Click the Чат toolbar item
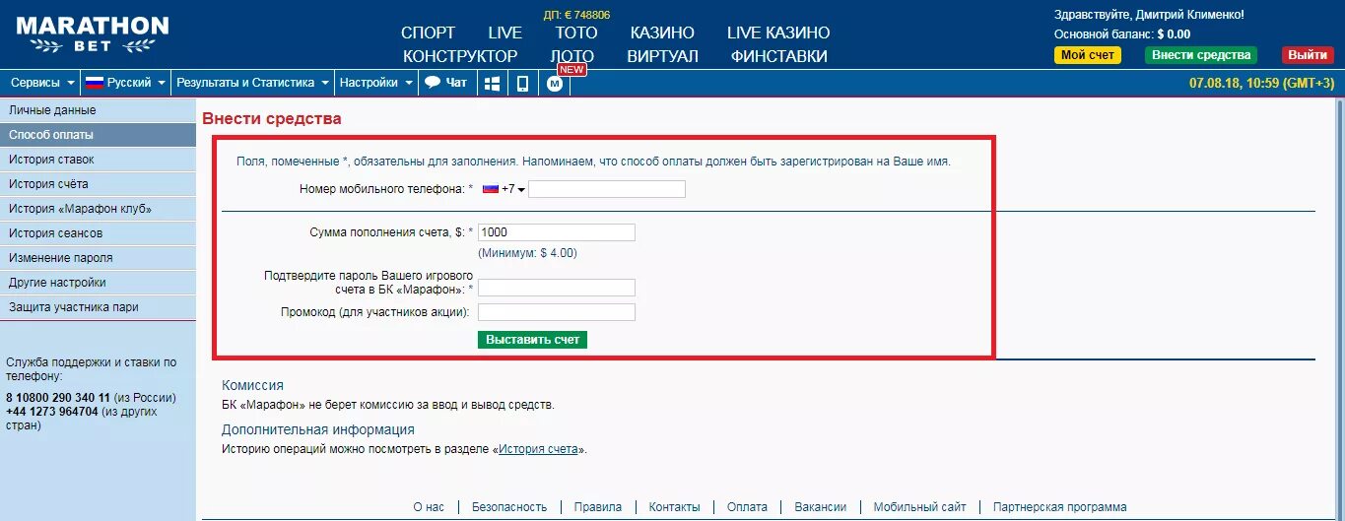 446,83
